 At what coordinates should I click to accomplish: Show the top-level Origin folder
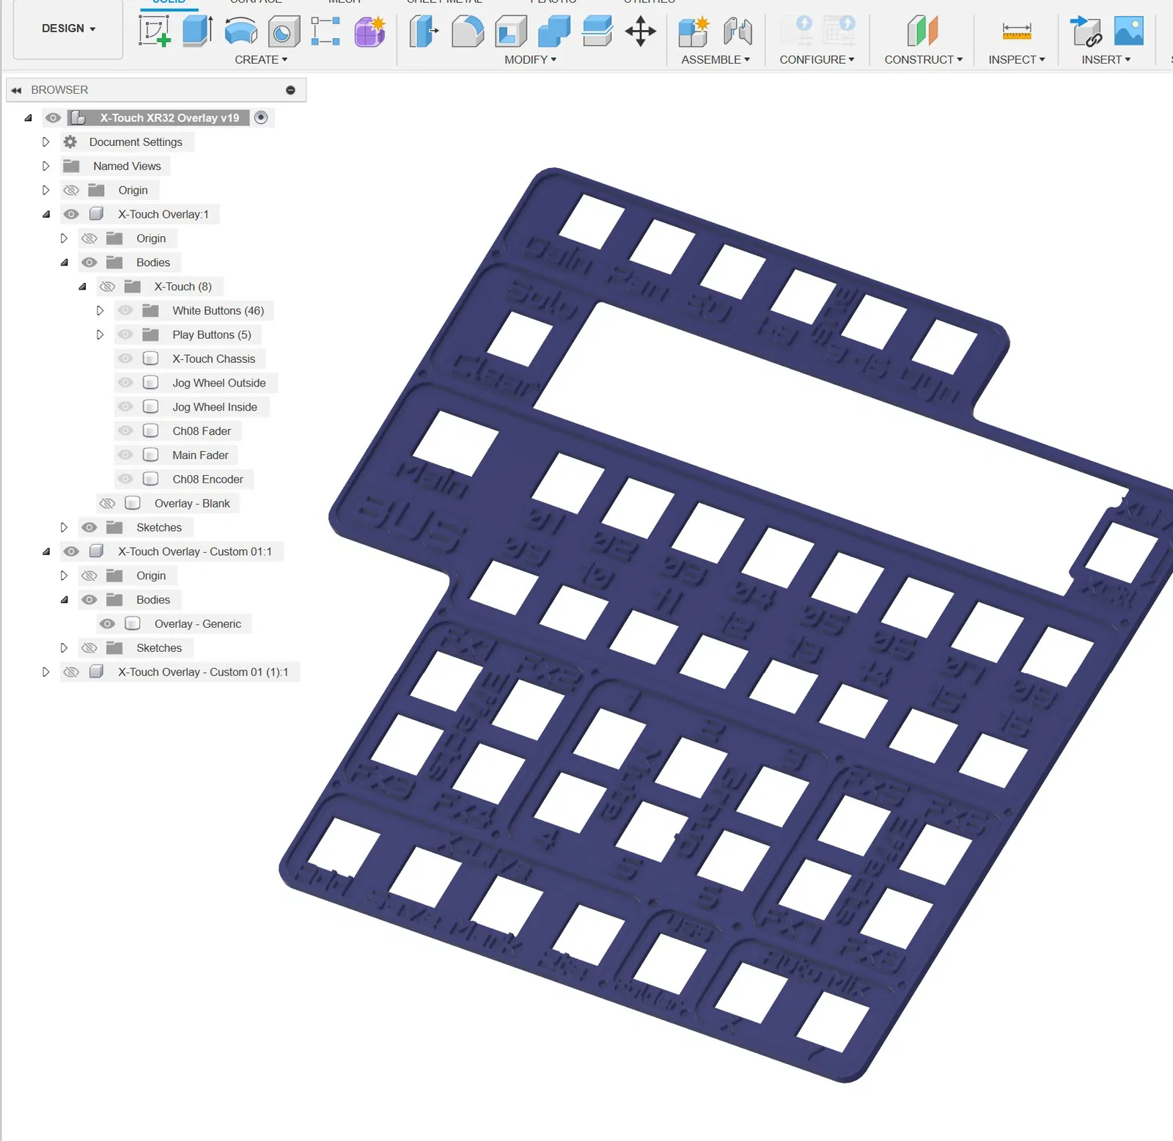(71, 191)
